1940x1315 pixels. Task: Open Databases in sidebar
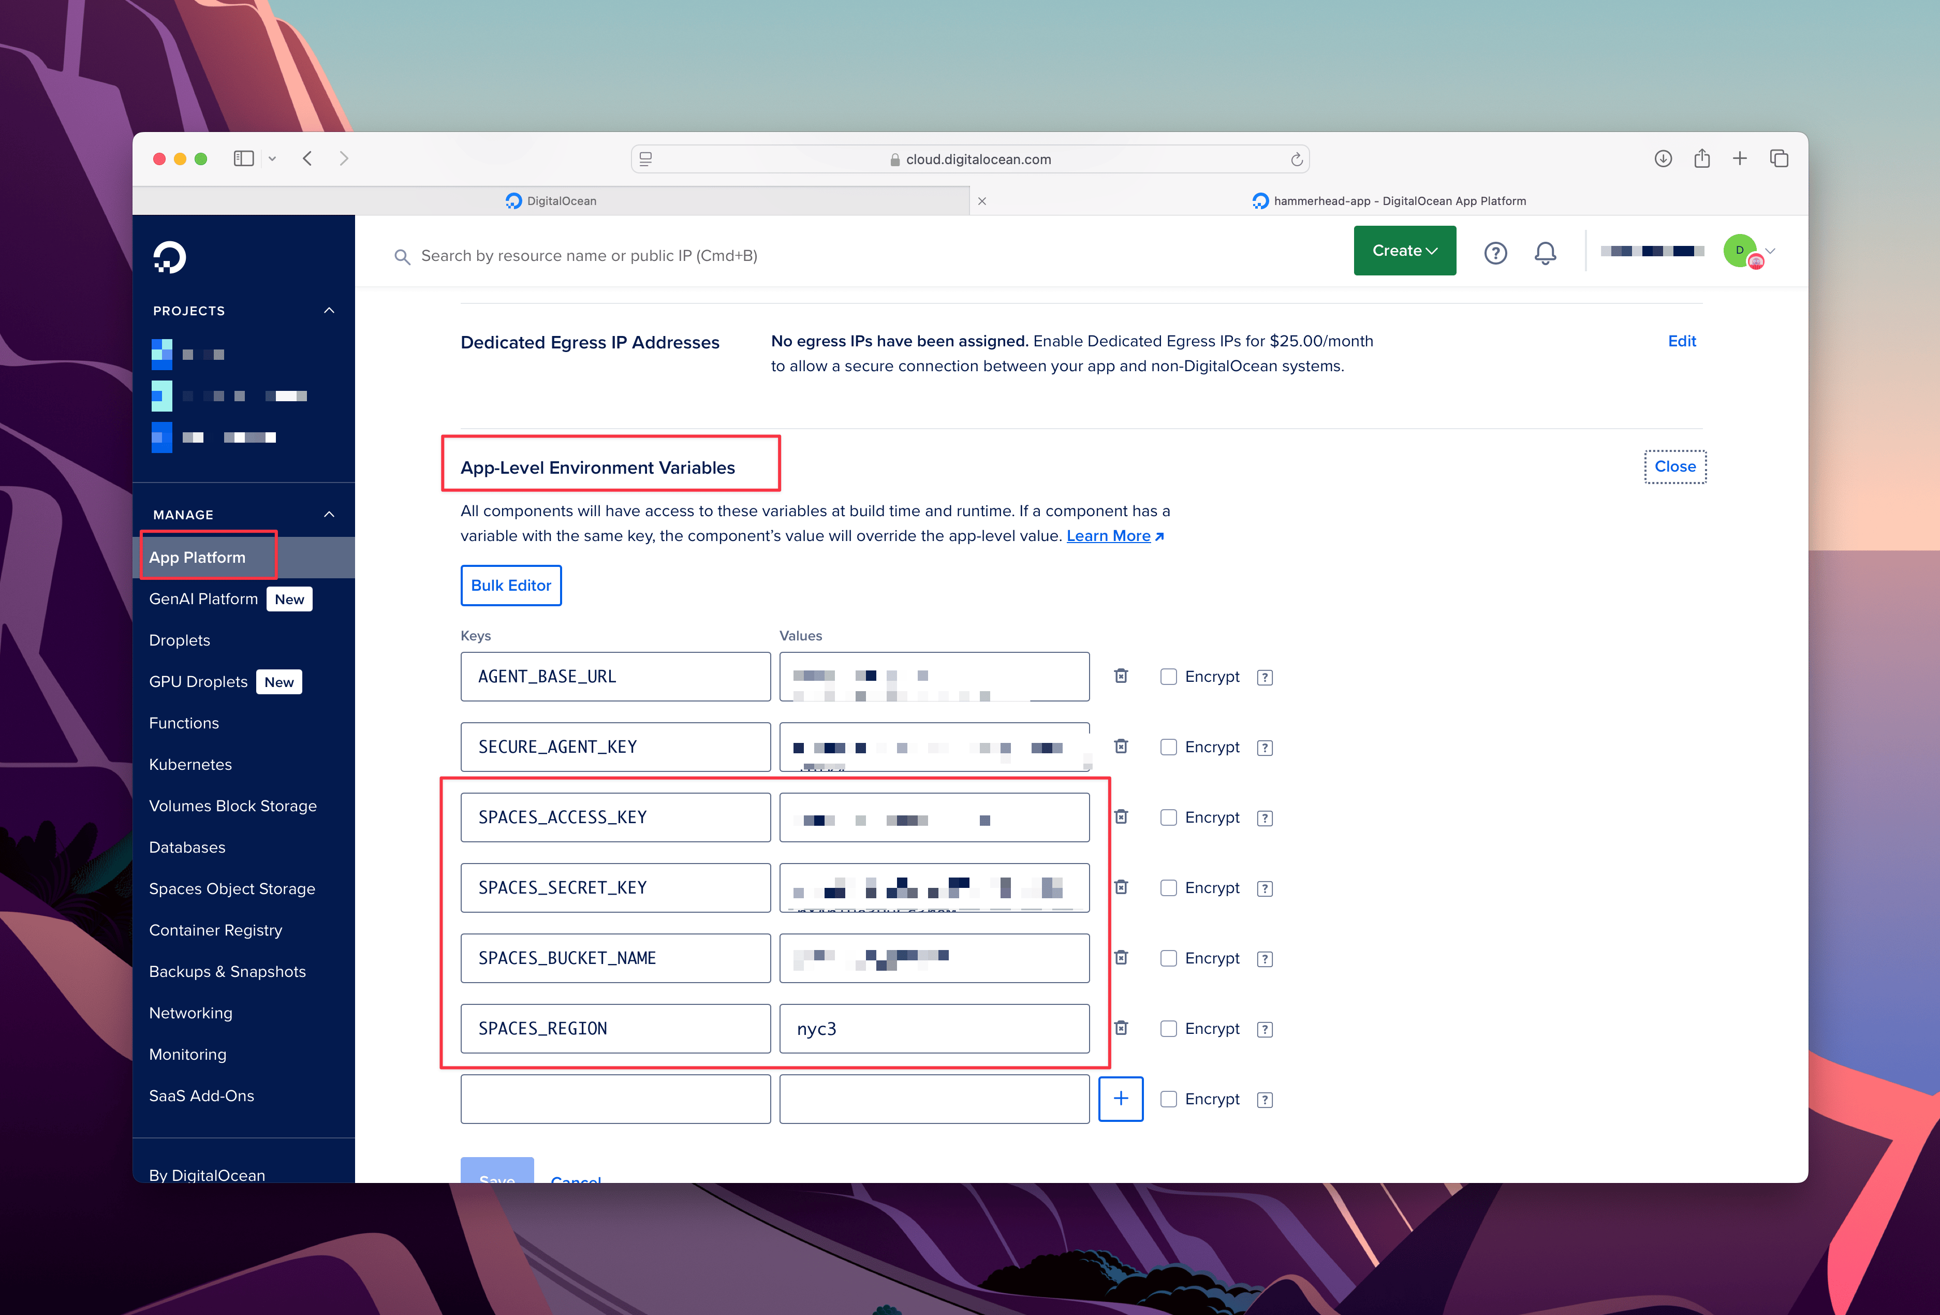point(186,848)
